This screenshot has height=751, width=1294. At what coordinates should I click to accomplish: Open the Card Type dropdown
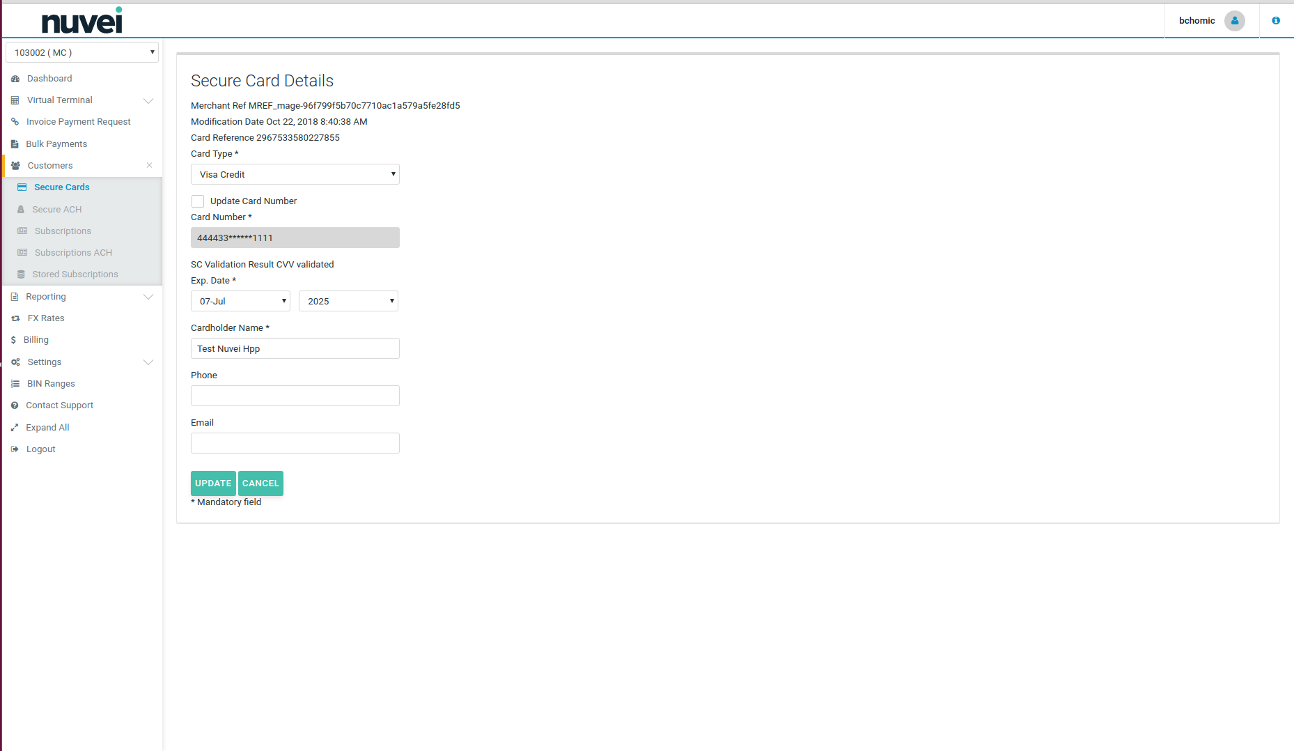click(x=295, y=174)
